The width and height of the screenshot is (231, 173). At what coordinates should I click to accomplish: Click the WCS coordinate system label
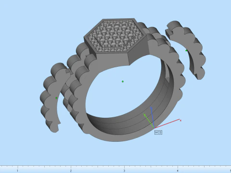(x=158, y=132)
